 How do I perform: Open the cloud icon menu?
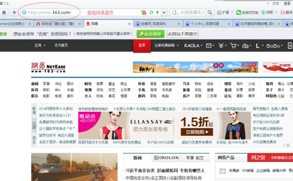tap(247, 46)
